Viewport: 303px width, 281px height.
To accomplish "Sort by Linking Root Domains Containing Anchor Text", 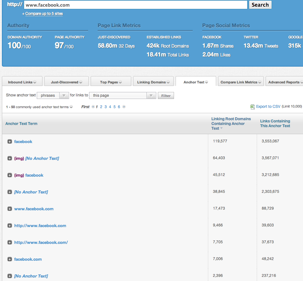I will 231,124.
